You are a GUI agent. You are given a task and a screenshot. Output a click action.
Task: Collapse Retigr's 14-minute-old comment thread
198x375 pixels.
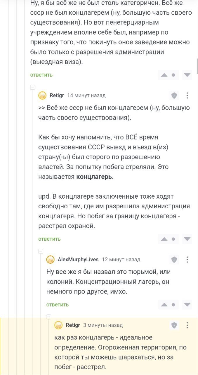pos(33,87)
